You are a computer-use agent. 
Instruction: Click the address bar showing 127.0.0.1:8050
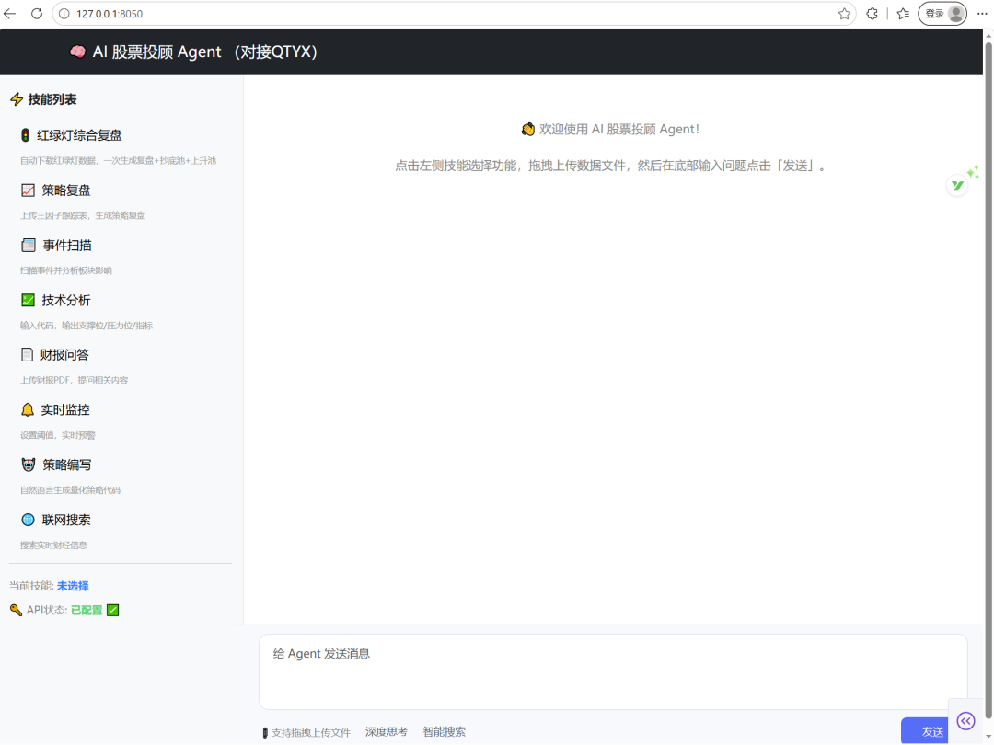coord(453,13)
